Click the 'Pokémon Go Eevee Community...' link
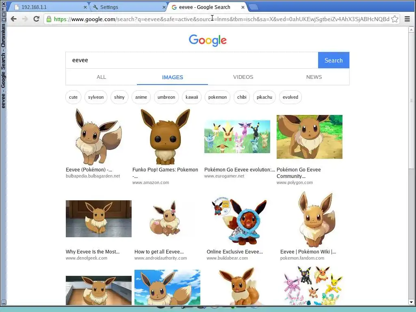 tap(299, 173)
